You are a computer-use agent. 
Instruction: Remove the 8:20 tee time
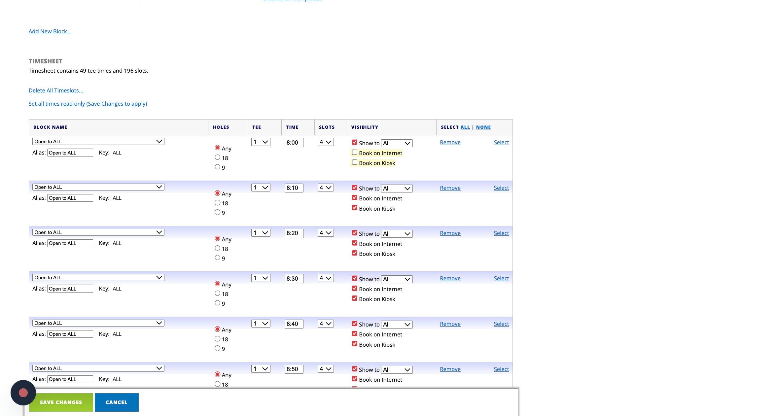(x=450, y=233)
